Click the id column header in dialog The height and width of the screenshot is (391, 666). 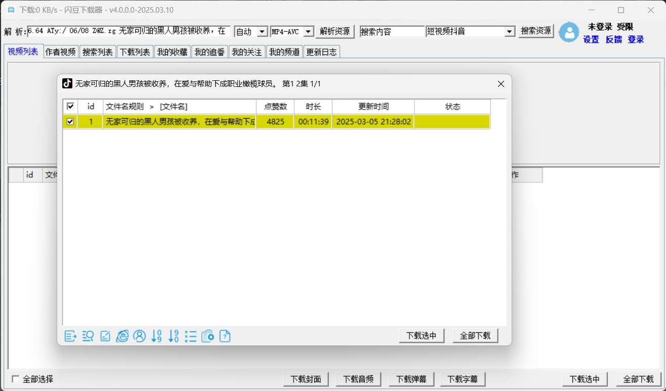(x=91, y=107)
